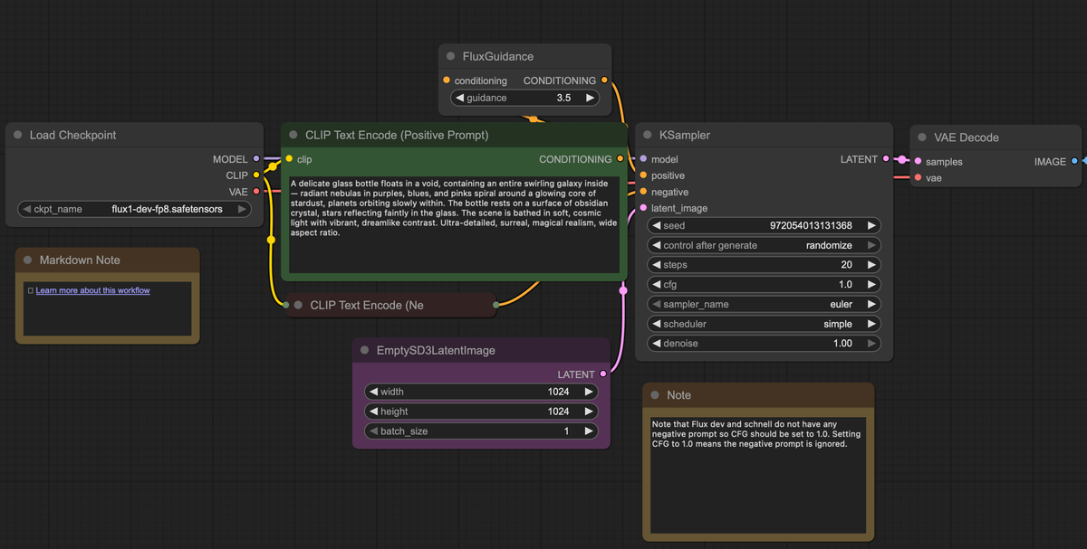1087x549 pixels.
Task: Select the Load Checkpoint node title
Action: click(x=72, y=135)
